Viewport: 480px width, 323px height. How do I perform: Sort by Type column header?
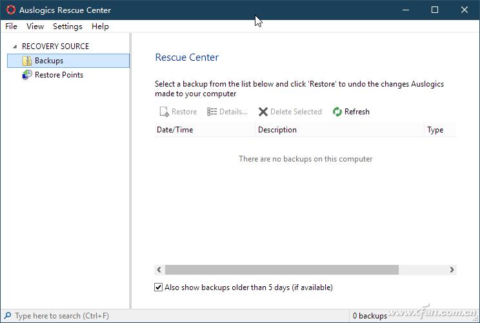coord(440,130)
